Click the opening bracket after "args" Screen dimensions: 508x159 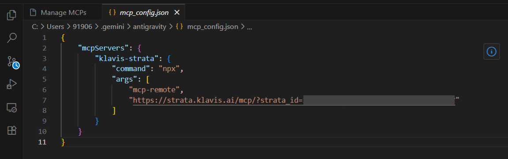point(148,79)
